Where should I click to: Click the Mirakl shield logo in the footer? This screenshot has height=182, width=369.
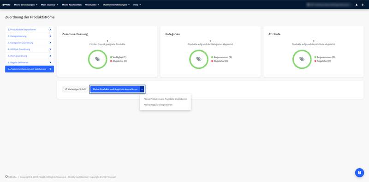(x=11, y=177)
